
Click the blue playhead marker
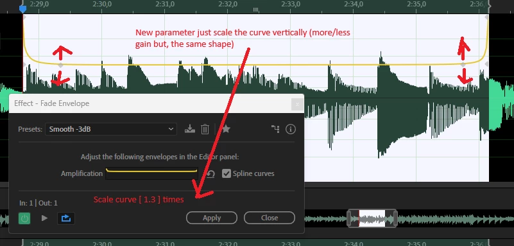(22, 8)
